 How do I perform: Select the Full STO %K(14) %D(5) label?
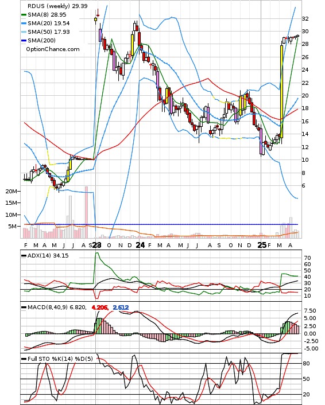(x=60, y=359)
